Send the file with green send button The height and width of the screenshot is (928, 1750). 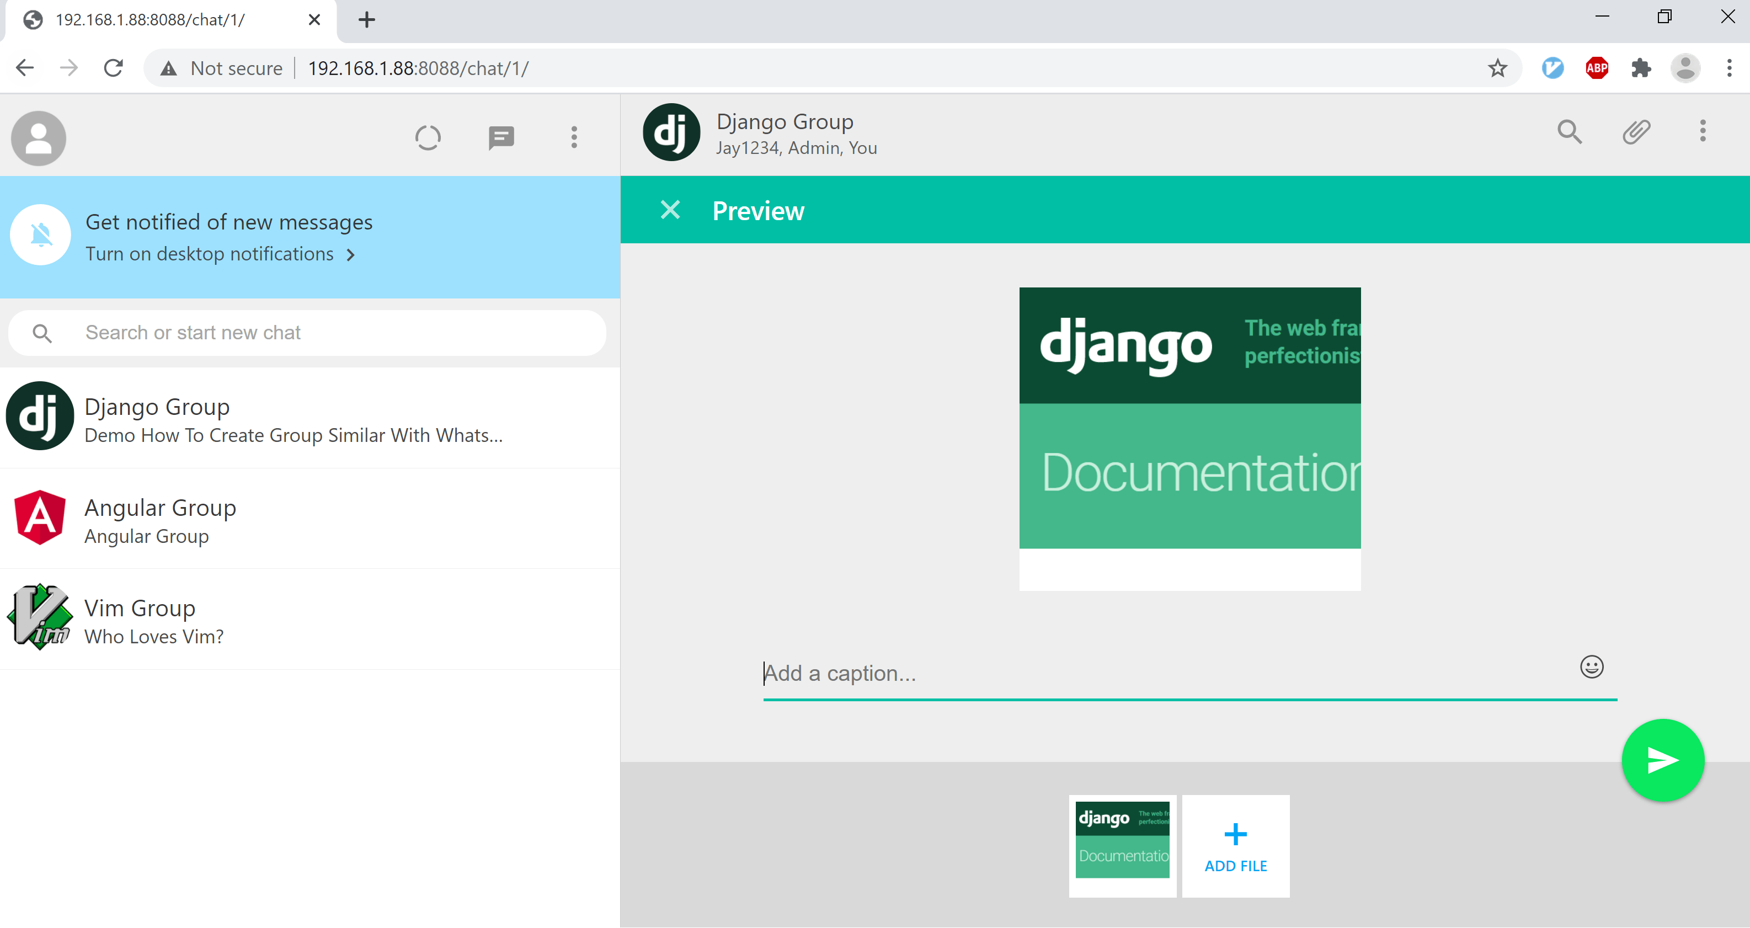click(x=1662, y=760)
